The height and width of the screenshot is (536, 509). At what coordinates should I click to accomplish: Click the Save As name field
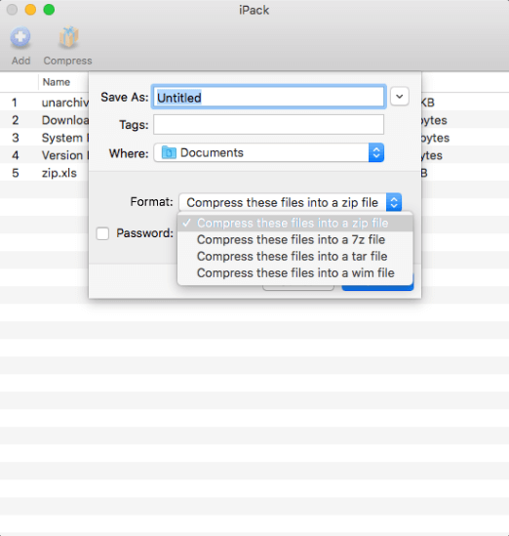(x=269, y=97)
